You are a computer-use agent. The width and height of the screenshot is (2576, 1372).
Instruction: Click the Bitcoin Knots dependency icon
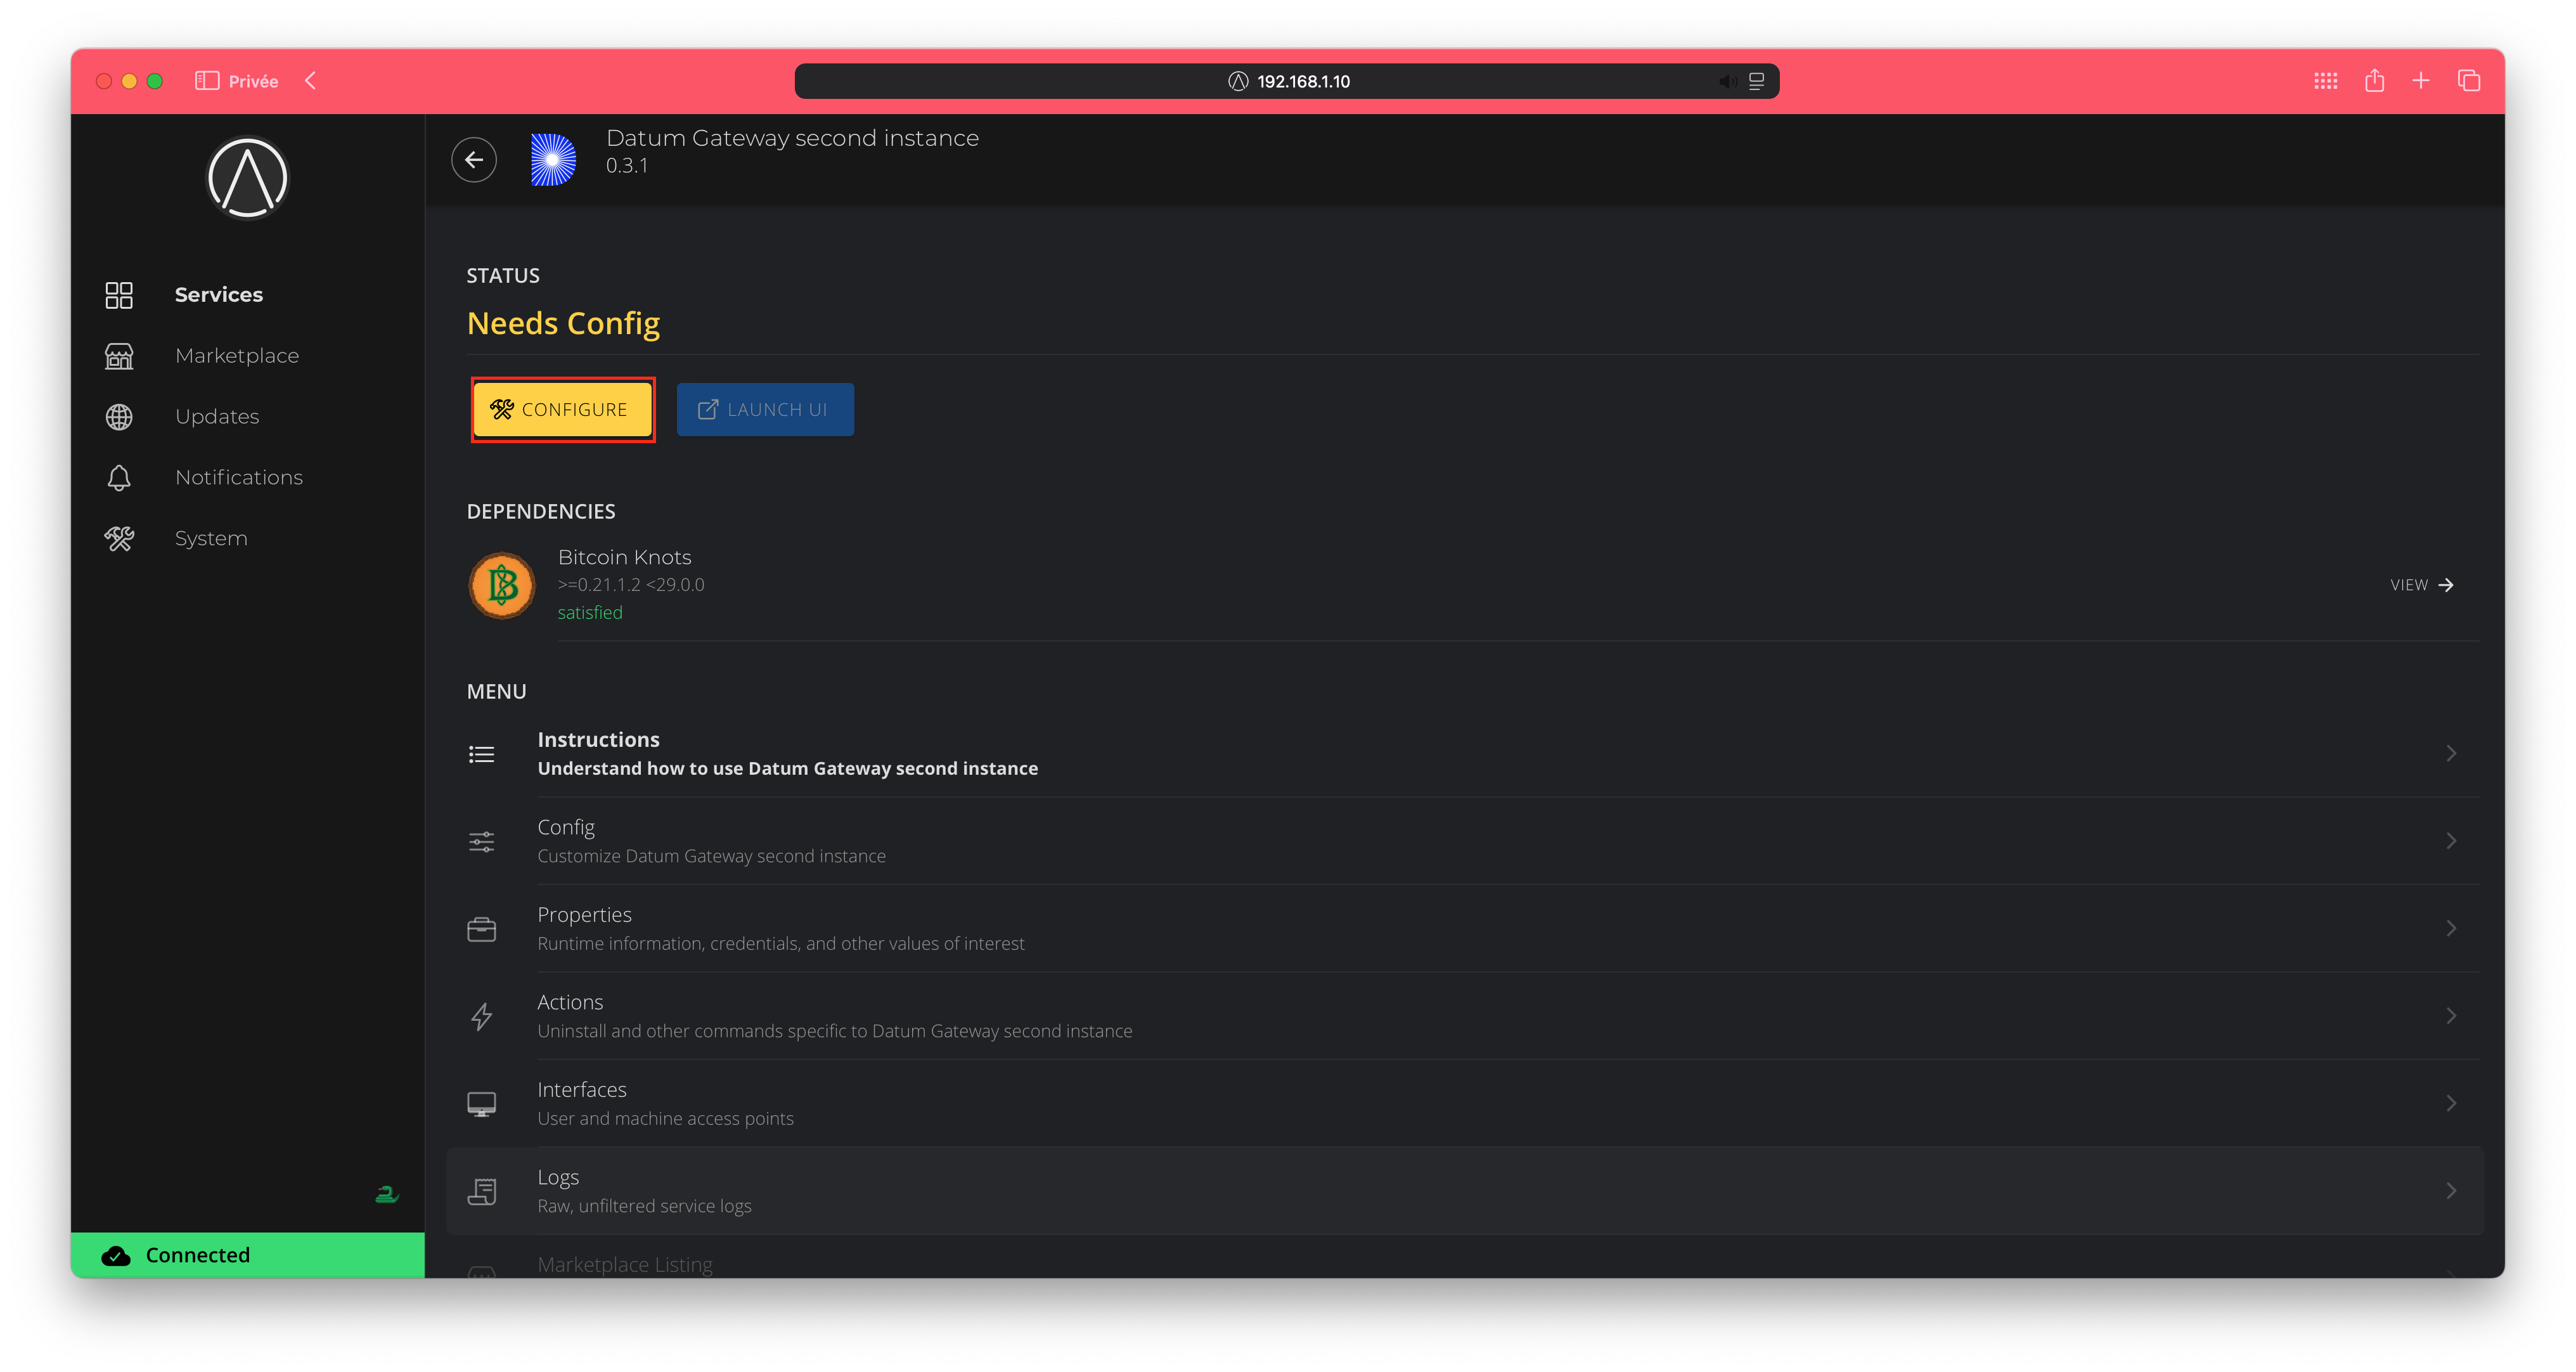tap(501, 585)
